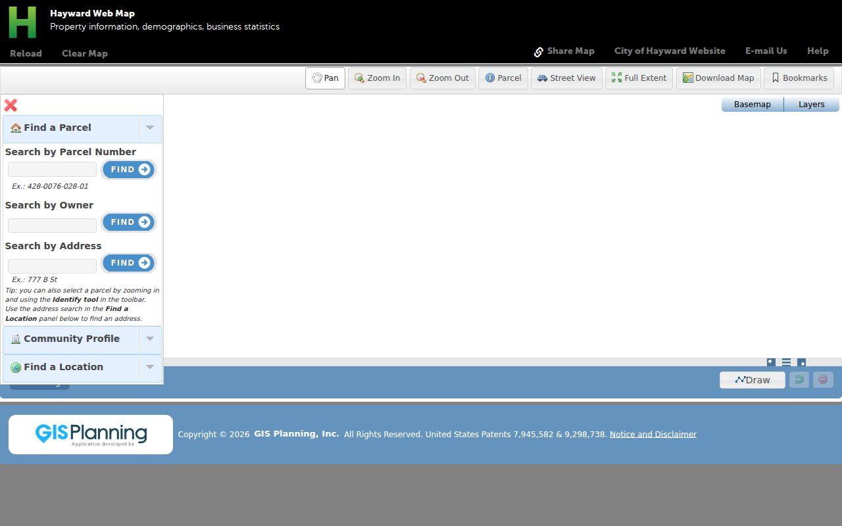Viewport: 842px width, 526px height.
Task: Activate the Zoom Out magnifier tool
Action: 442,78
